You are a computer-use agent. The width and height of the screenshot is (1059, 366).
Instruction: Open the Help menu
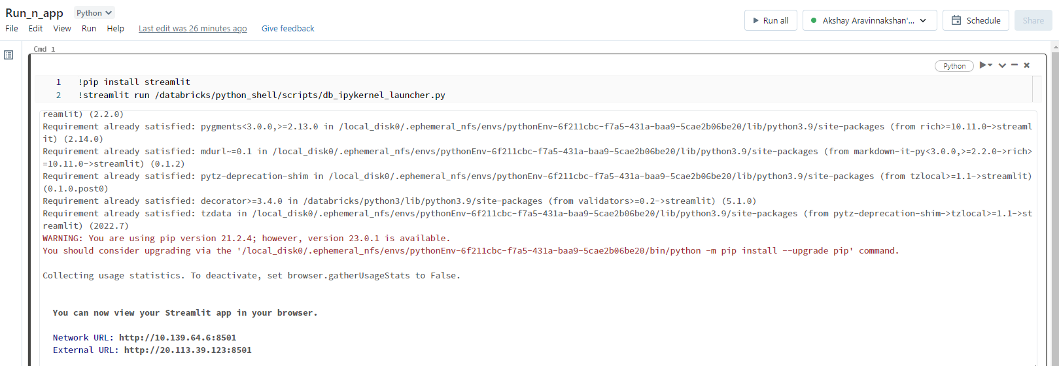[116, 29]
